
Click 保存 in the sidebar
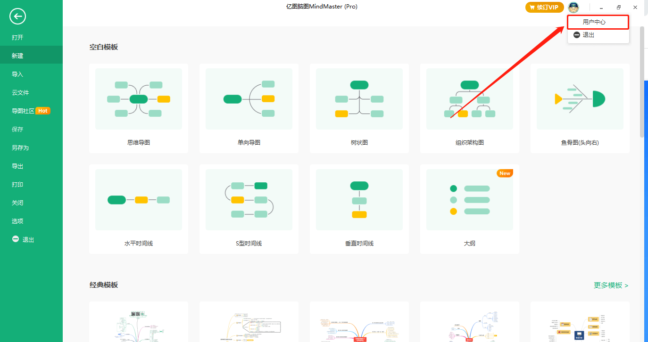click(x=31, y=129)
